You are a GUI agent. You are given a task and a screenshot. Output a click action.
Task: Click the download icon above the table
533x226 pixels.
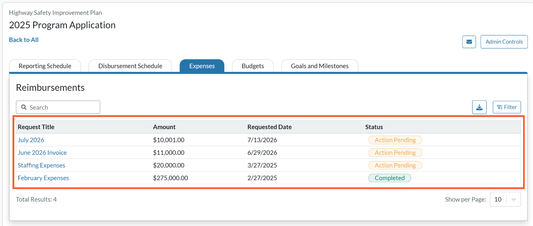pos(479,107)
